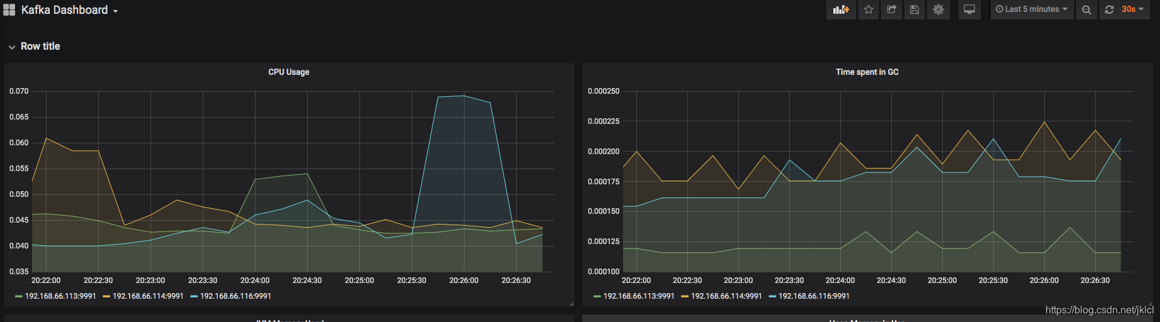Click the 0.000250 label on the GC y-axis
The width and height of the screenshot is (1160, 322).
point(604,91)
